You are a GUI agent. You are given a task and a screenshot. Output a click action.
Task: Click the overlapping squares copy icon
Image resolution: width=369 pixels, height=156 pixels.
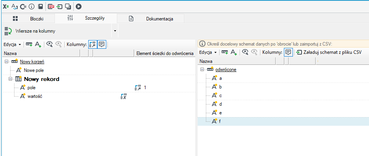coord(68,7)
